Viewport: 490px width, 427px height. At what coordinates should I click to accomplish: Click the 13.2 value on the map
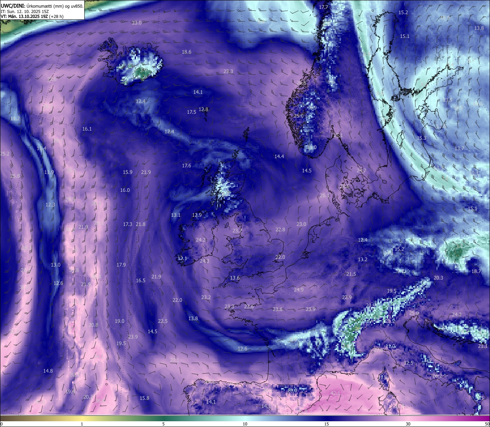point(363,260)
